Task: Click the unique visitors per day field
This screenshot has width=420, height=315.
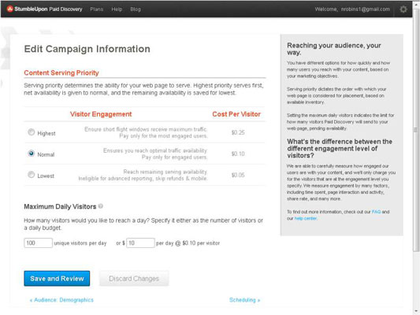Action: [x=38, y=243]
